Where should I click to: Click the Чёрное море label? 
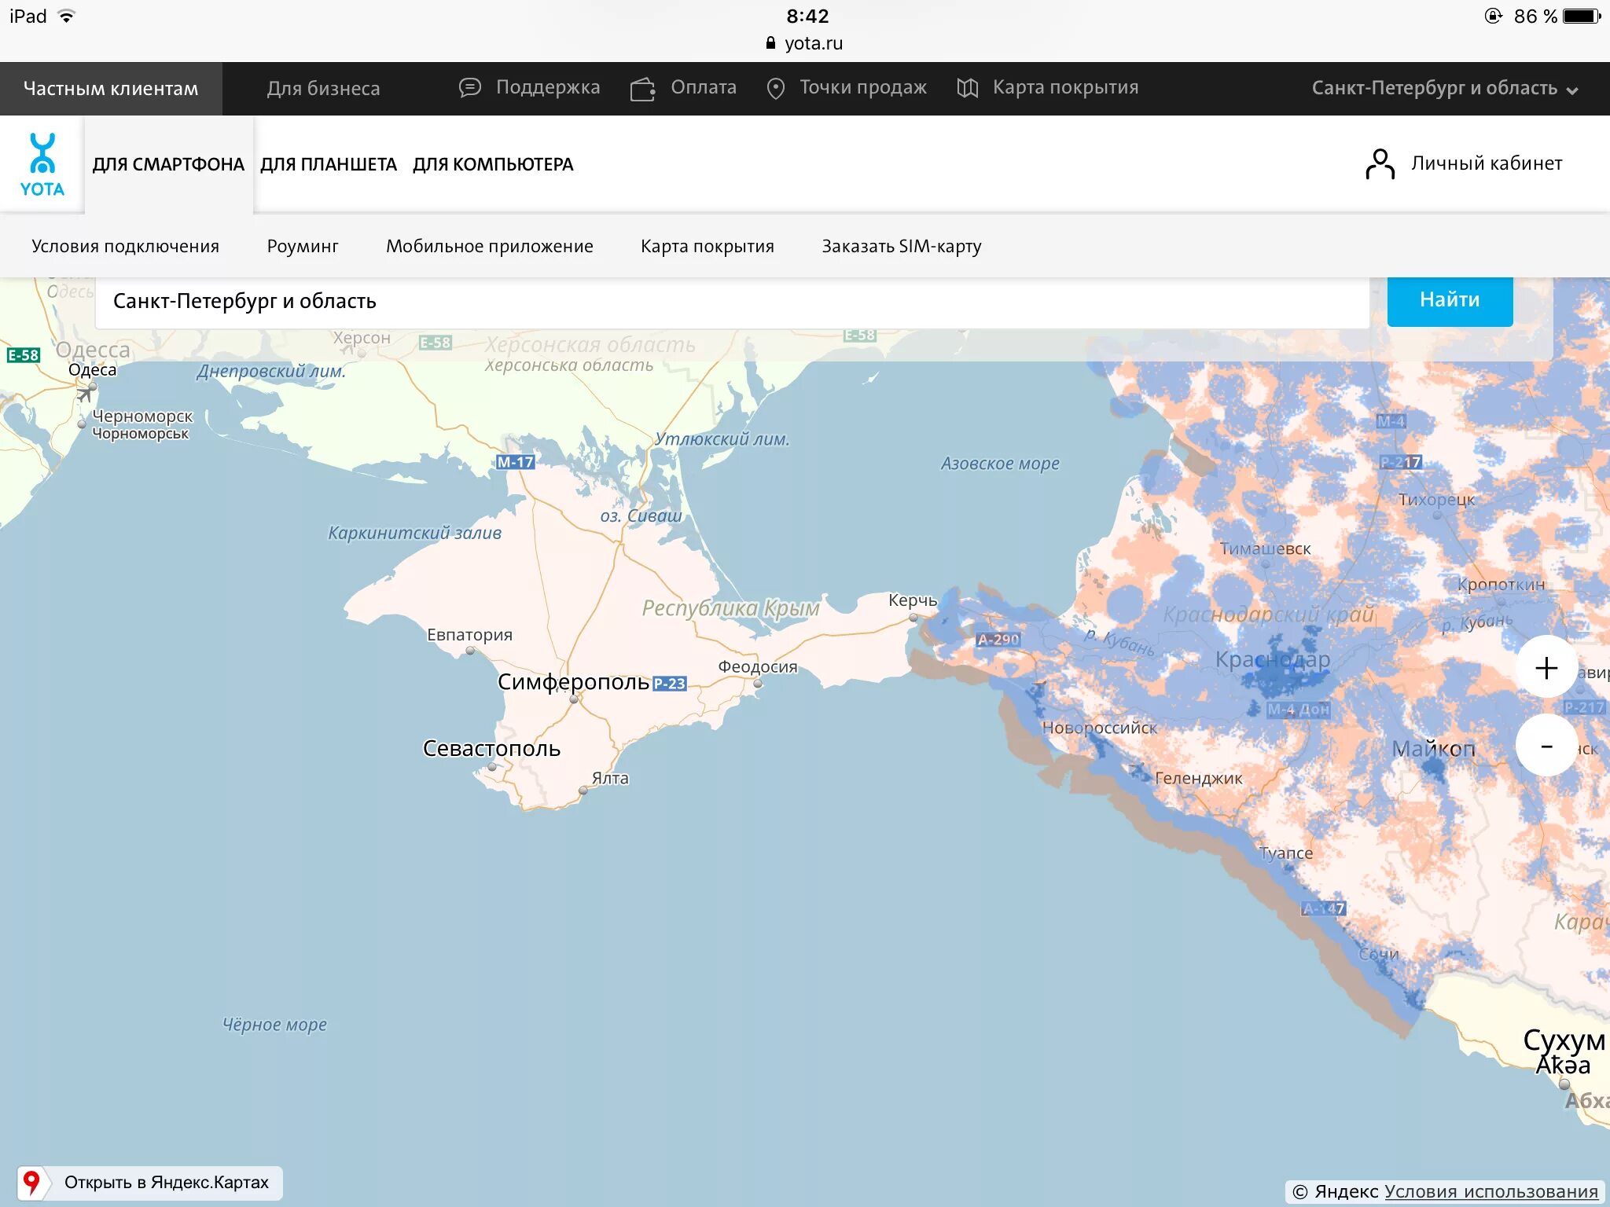click(x=274, y=1024)
